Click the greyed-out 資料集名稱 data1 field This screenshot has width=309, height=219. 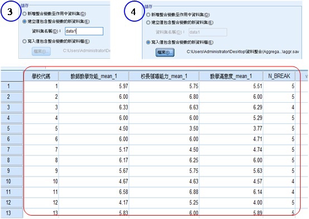coord(207,32)
